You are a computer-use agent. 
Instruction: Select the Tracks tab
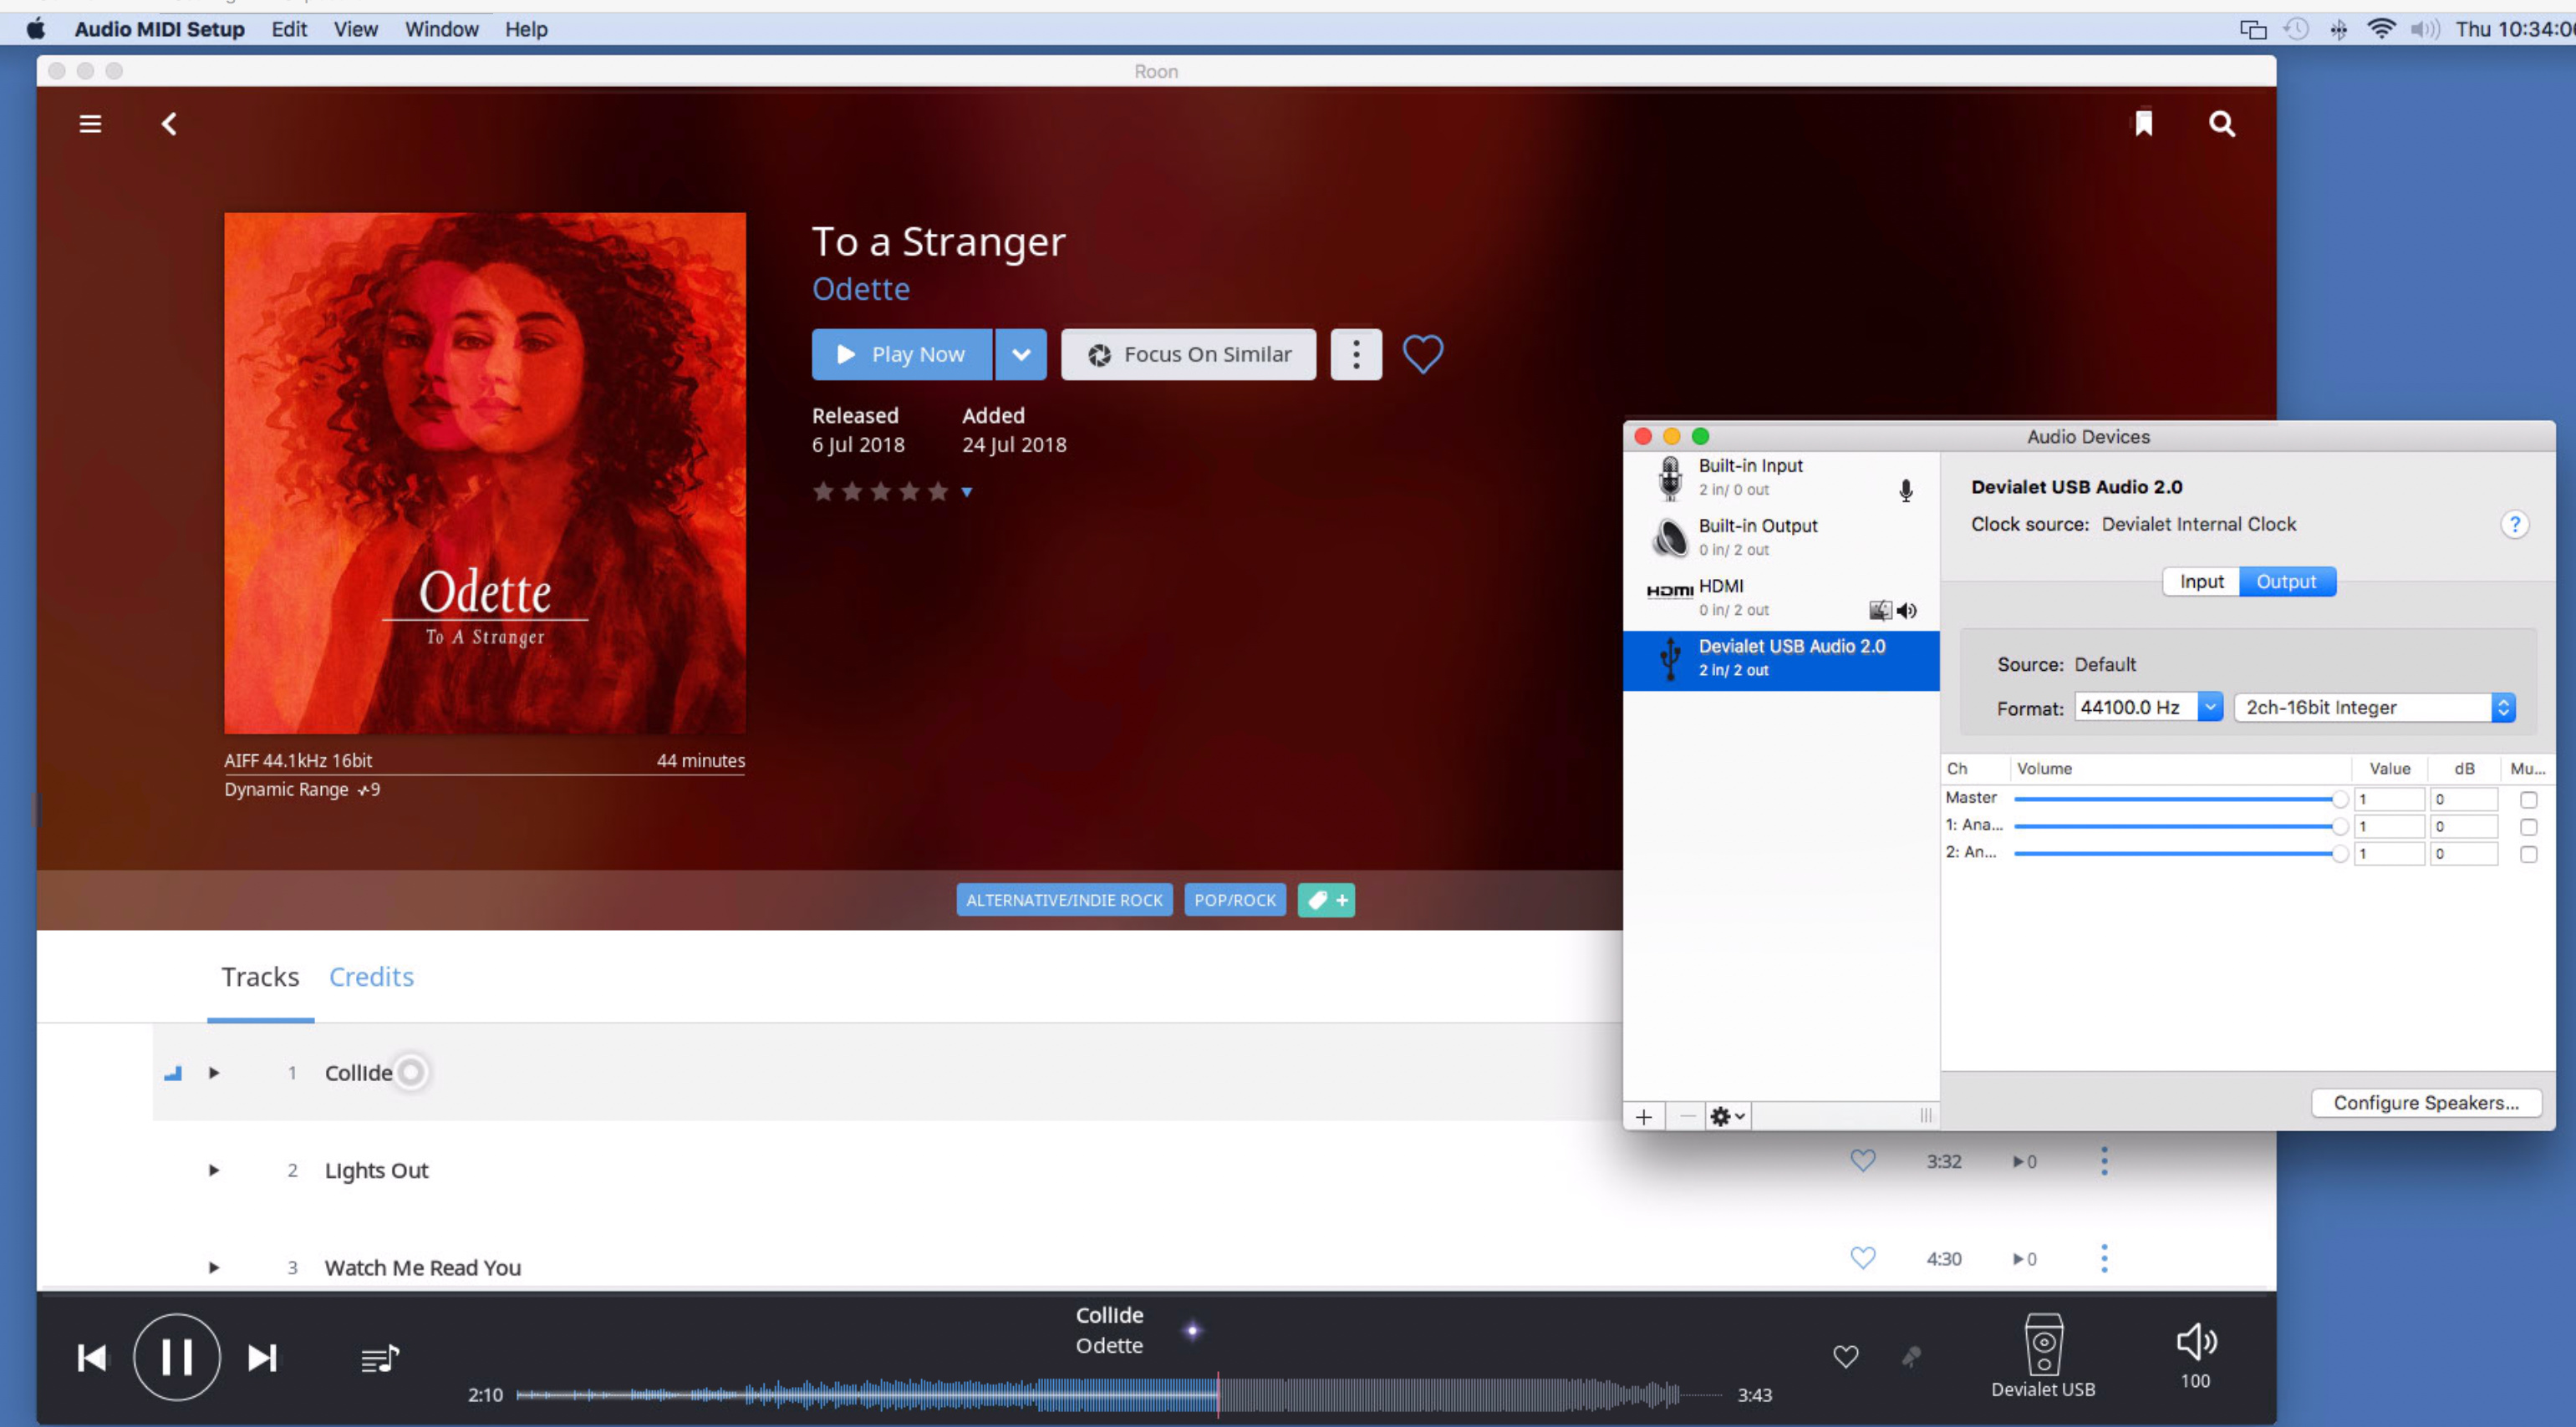(260, 977)
